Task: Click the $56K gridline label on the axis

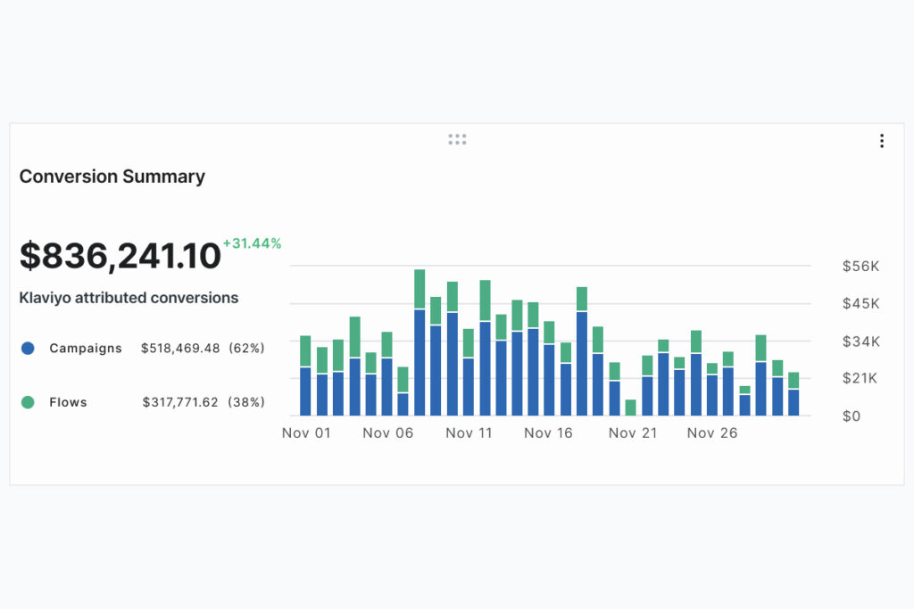Action: (859, 266)
